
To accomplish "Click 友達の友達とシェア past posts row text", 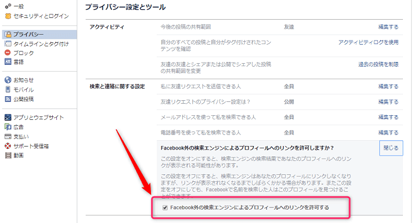I will (216, 68).
